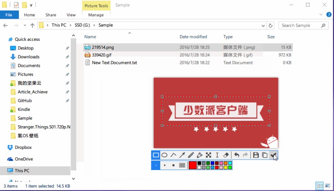The image size is (334, 191).
Task: Select the text insertion tool
Action: pos(217,155)
